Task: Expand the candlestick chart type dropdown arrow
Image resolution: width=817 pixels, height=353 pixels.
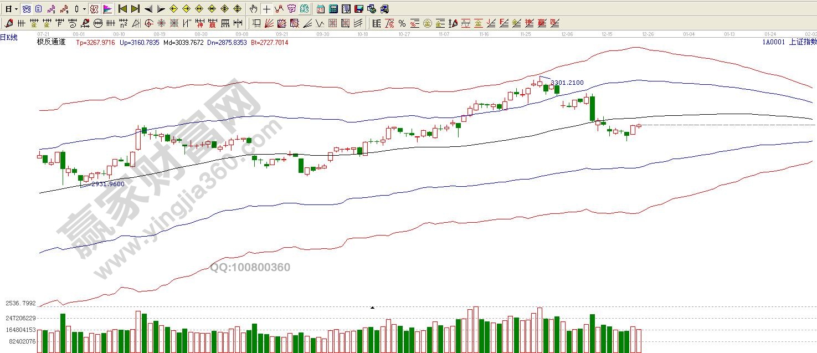Action: 84,9
